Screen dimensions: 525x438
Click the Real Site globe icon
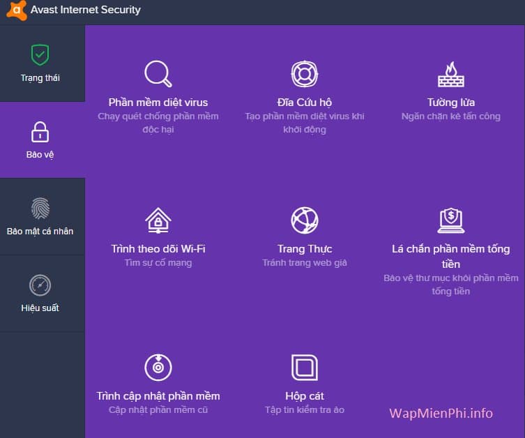[305, 220]
